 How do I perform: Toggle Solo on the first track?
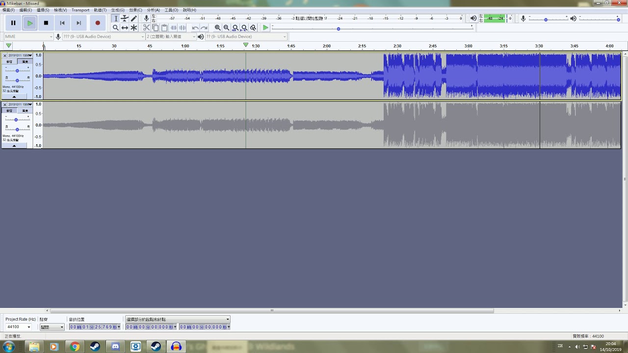pyautogui.click(x=25, y=62)
